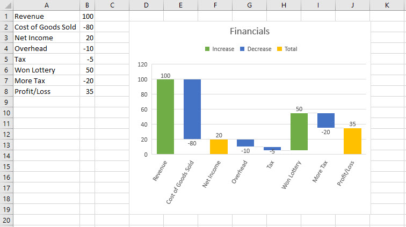The height and width of the screenshot is (227, 406).
Task: Select the blue Cost of Goods Sold bar
Action: 192,109
